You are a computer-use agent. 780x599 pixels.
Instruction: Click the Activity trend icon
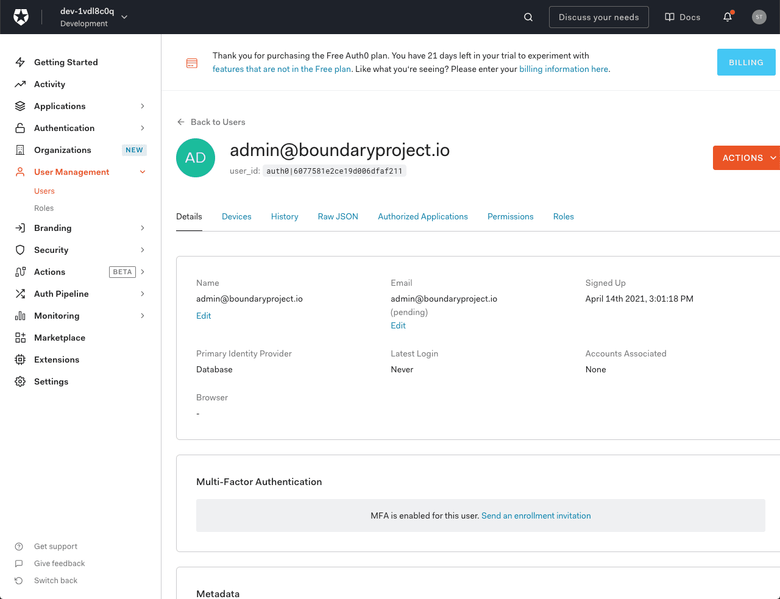[x=20, y=84]
